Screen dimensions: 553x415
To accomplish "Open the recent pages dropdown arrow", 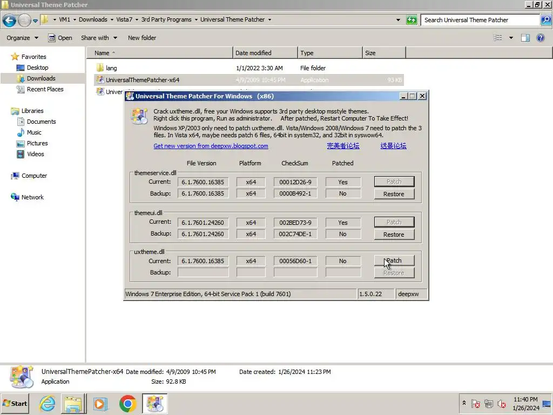I will 35,21.
